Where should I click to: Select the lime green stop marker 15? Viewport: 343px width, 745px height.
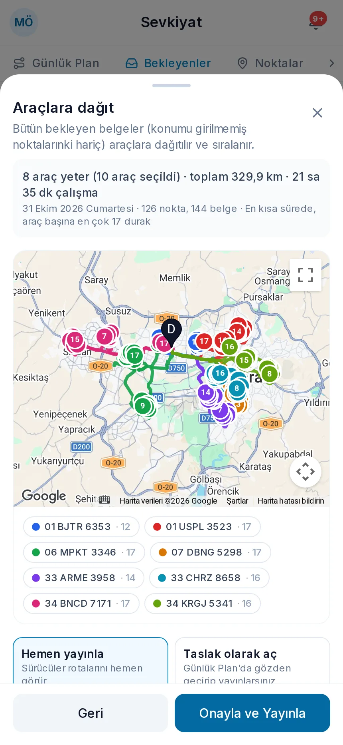click(x=244, y=360)
